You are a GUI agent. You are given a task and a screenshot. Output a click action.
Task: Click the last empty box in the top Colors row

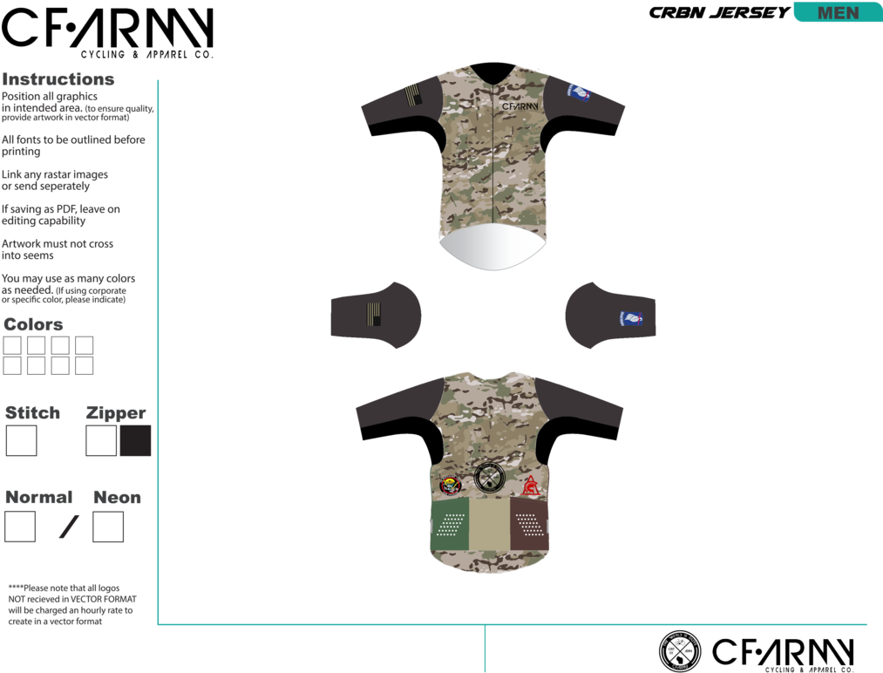pyautogui.click(x=84, y=345)
